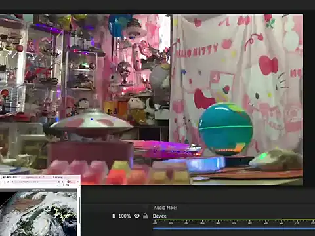Click the webcam preview canvas

point(151,100)
